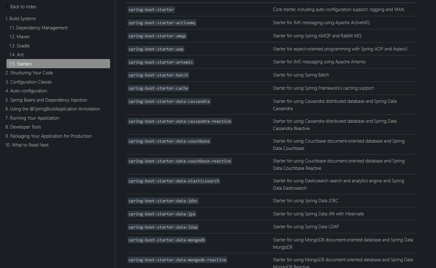436x268 pixels.
Task: Click spring-boot-starter code label
Action: coord(151,10)
